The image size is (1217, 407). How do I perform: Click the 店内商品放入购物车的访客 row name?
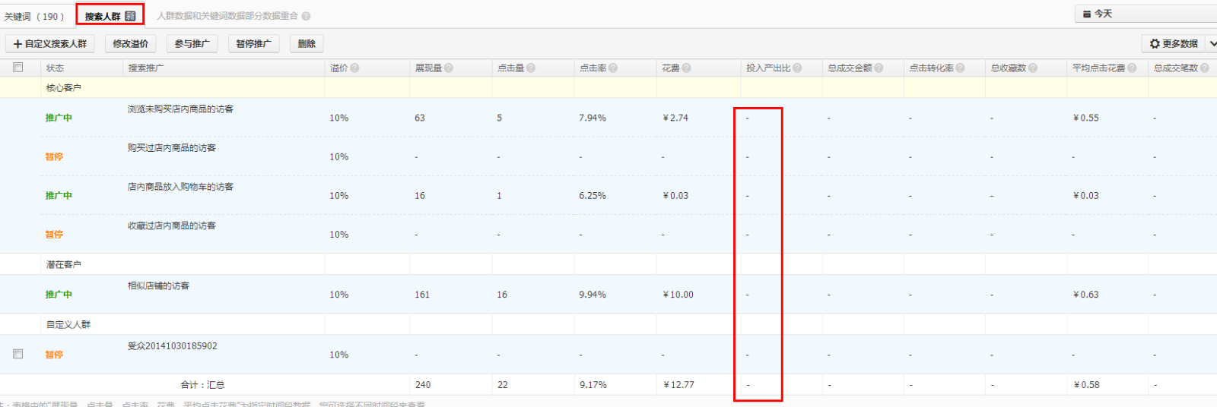pos(181,187)
